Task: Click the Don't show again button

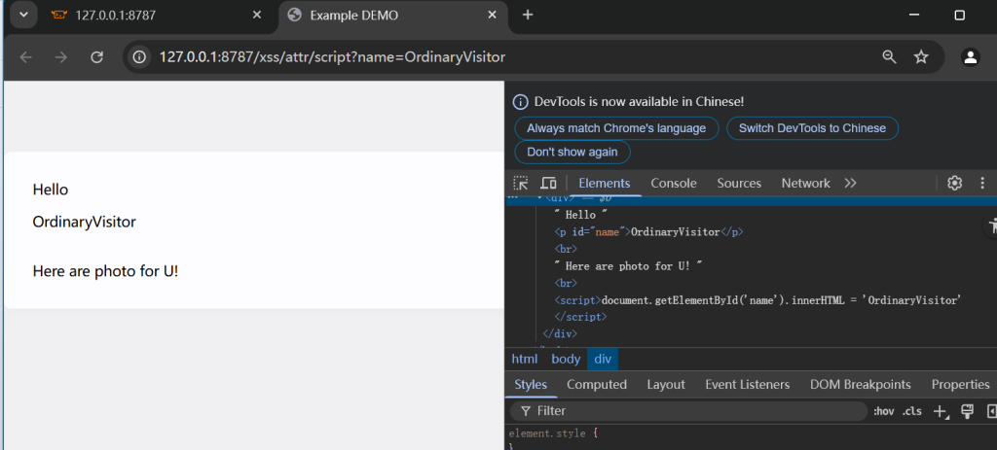Action: (572, 153)
